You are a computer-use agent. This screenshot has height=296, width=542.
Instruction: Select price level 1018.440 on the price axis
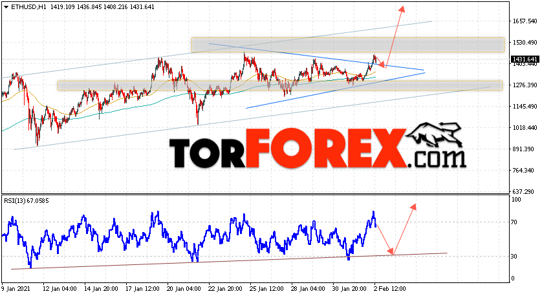(525, 128)
